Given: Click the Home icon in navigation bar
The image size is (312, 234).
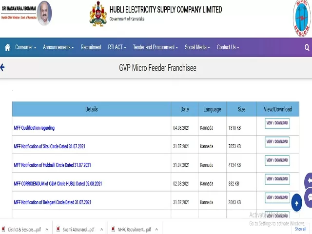Looking at the screenshot, I should pyautogui.click(x=7, y=47).
